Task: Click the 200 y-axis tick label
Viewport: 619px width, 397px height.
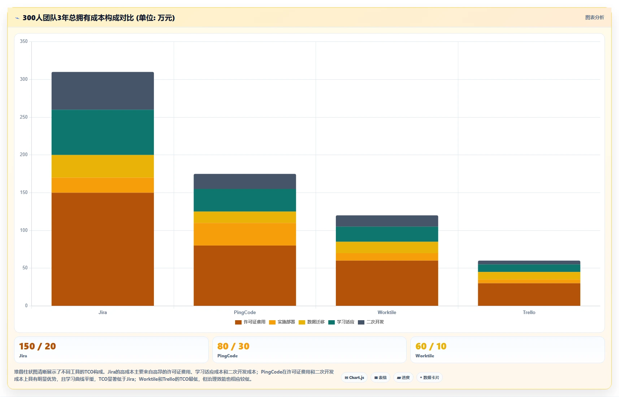Action: (x=24, y=155)
